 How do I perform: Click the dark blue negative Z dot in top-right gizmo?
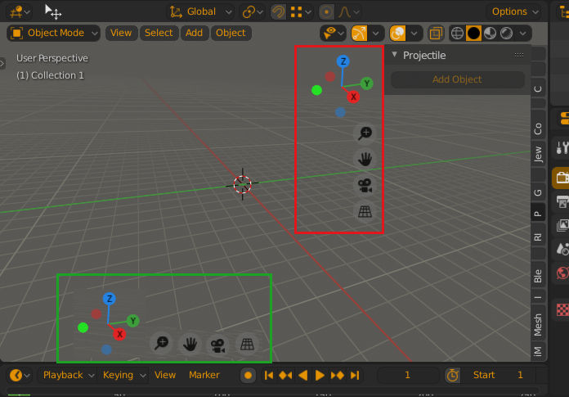tap(340, 112)
